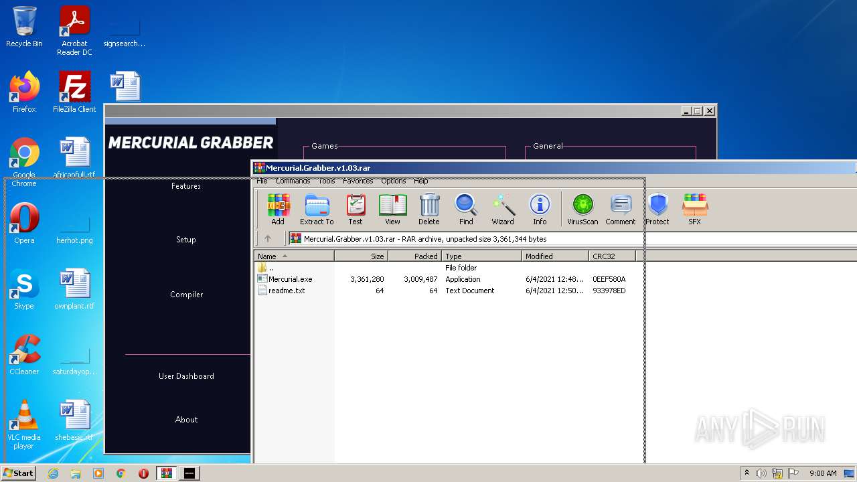Open ownplant.rtf document on desktop
This screenshot has width=857, height=482.
coord(74,289)
